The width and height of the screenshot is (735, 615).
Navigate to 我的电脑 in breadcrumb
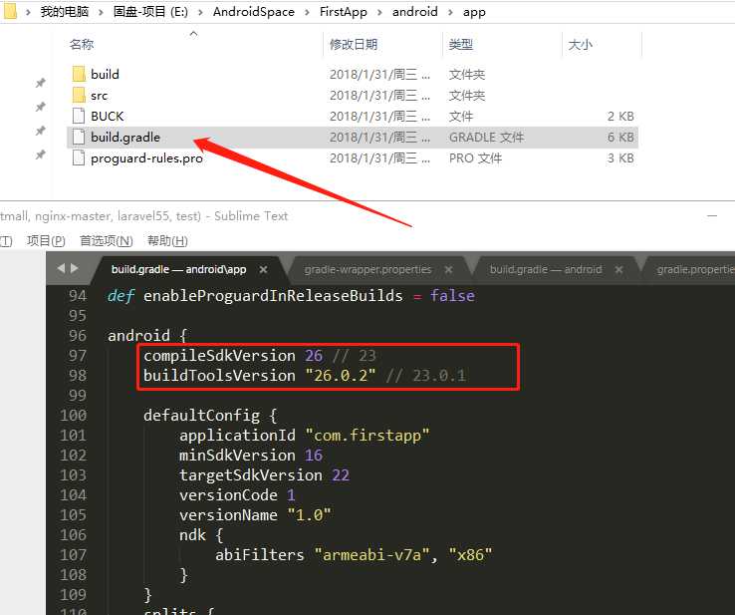click(x=64, y=12)
